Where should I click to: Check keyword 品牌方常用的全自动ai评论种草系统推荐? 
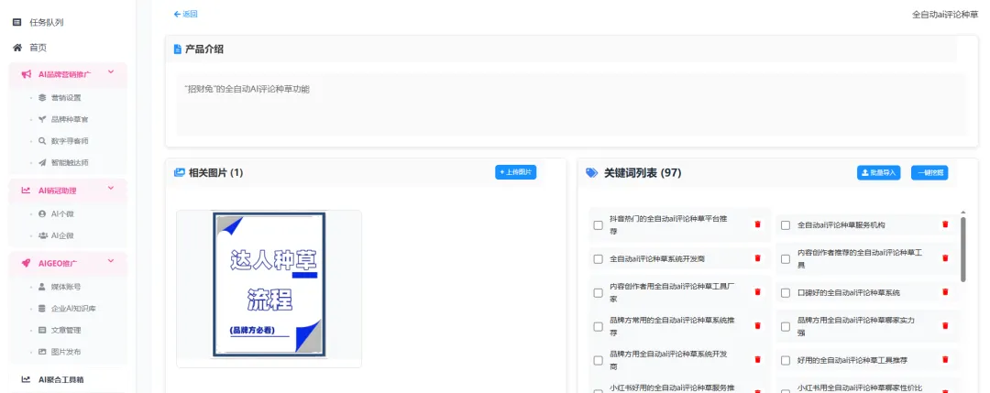coord(598,327)
